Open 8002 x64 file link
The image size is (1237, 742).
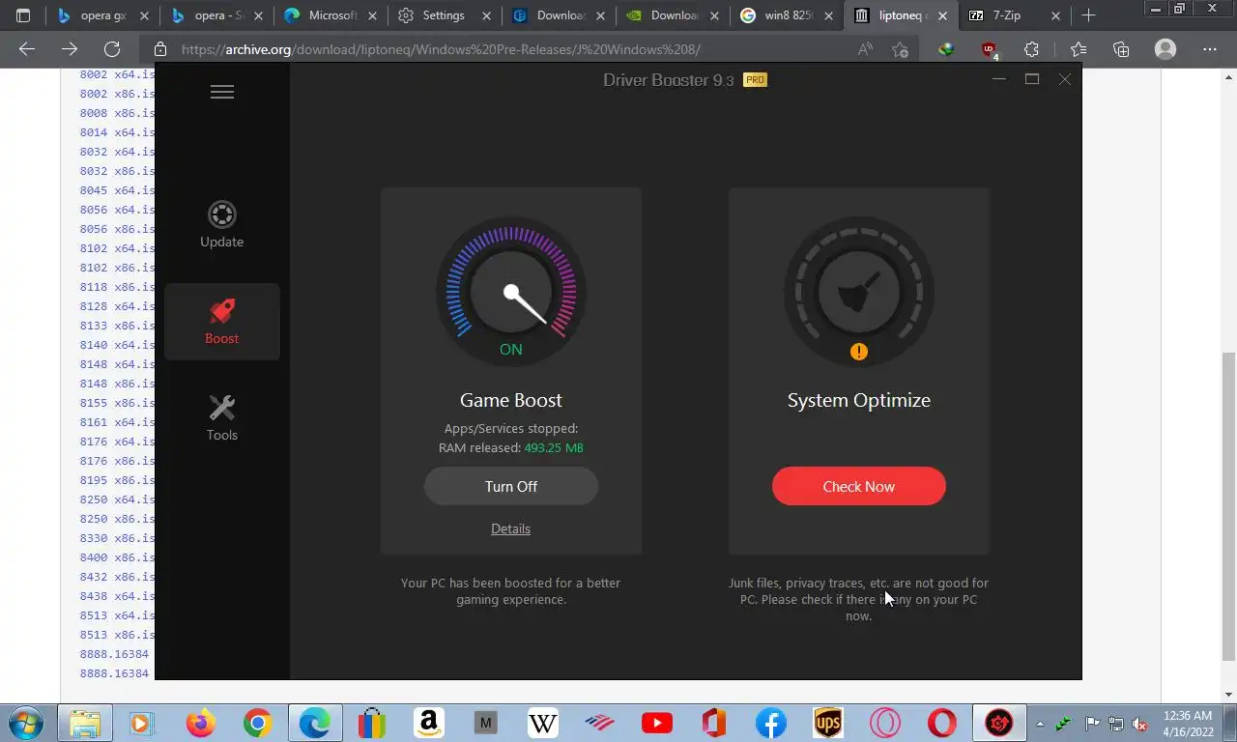click(117, 74)
